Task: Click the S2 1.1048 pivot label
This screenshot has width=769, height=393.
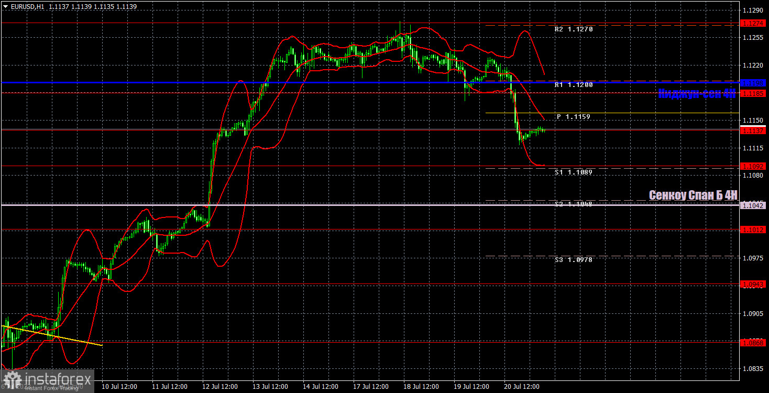Action: click(x=574, y=204)
